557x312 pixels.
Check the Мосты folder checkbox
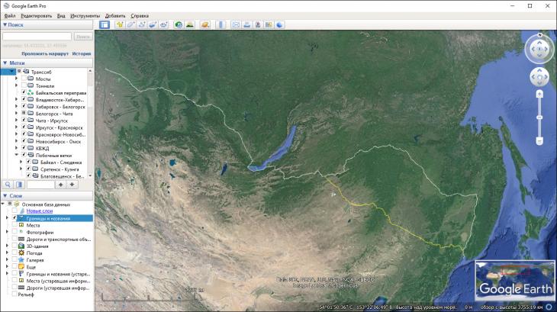coord(24,79)
